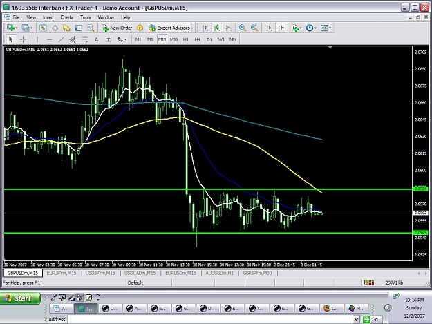This screenshot has width=432, height=324.
Task: Expand the Indicators dropdown arrow
Action: (301, 28)
